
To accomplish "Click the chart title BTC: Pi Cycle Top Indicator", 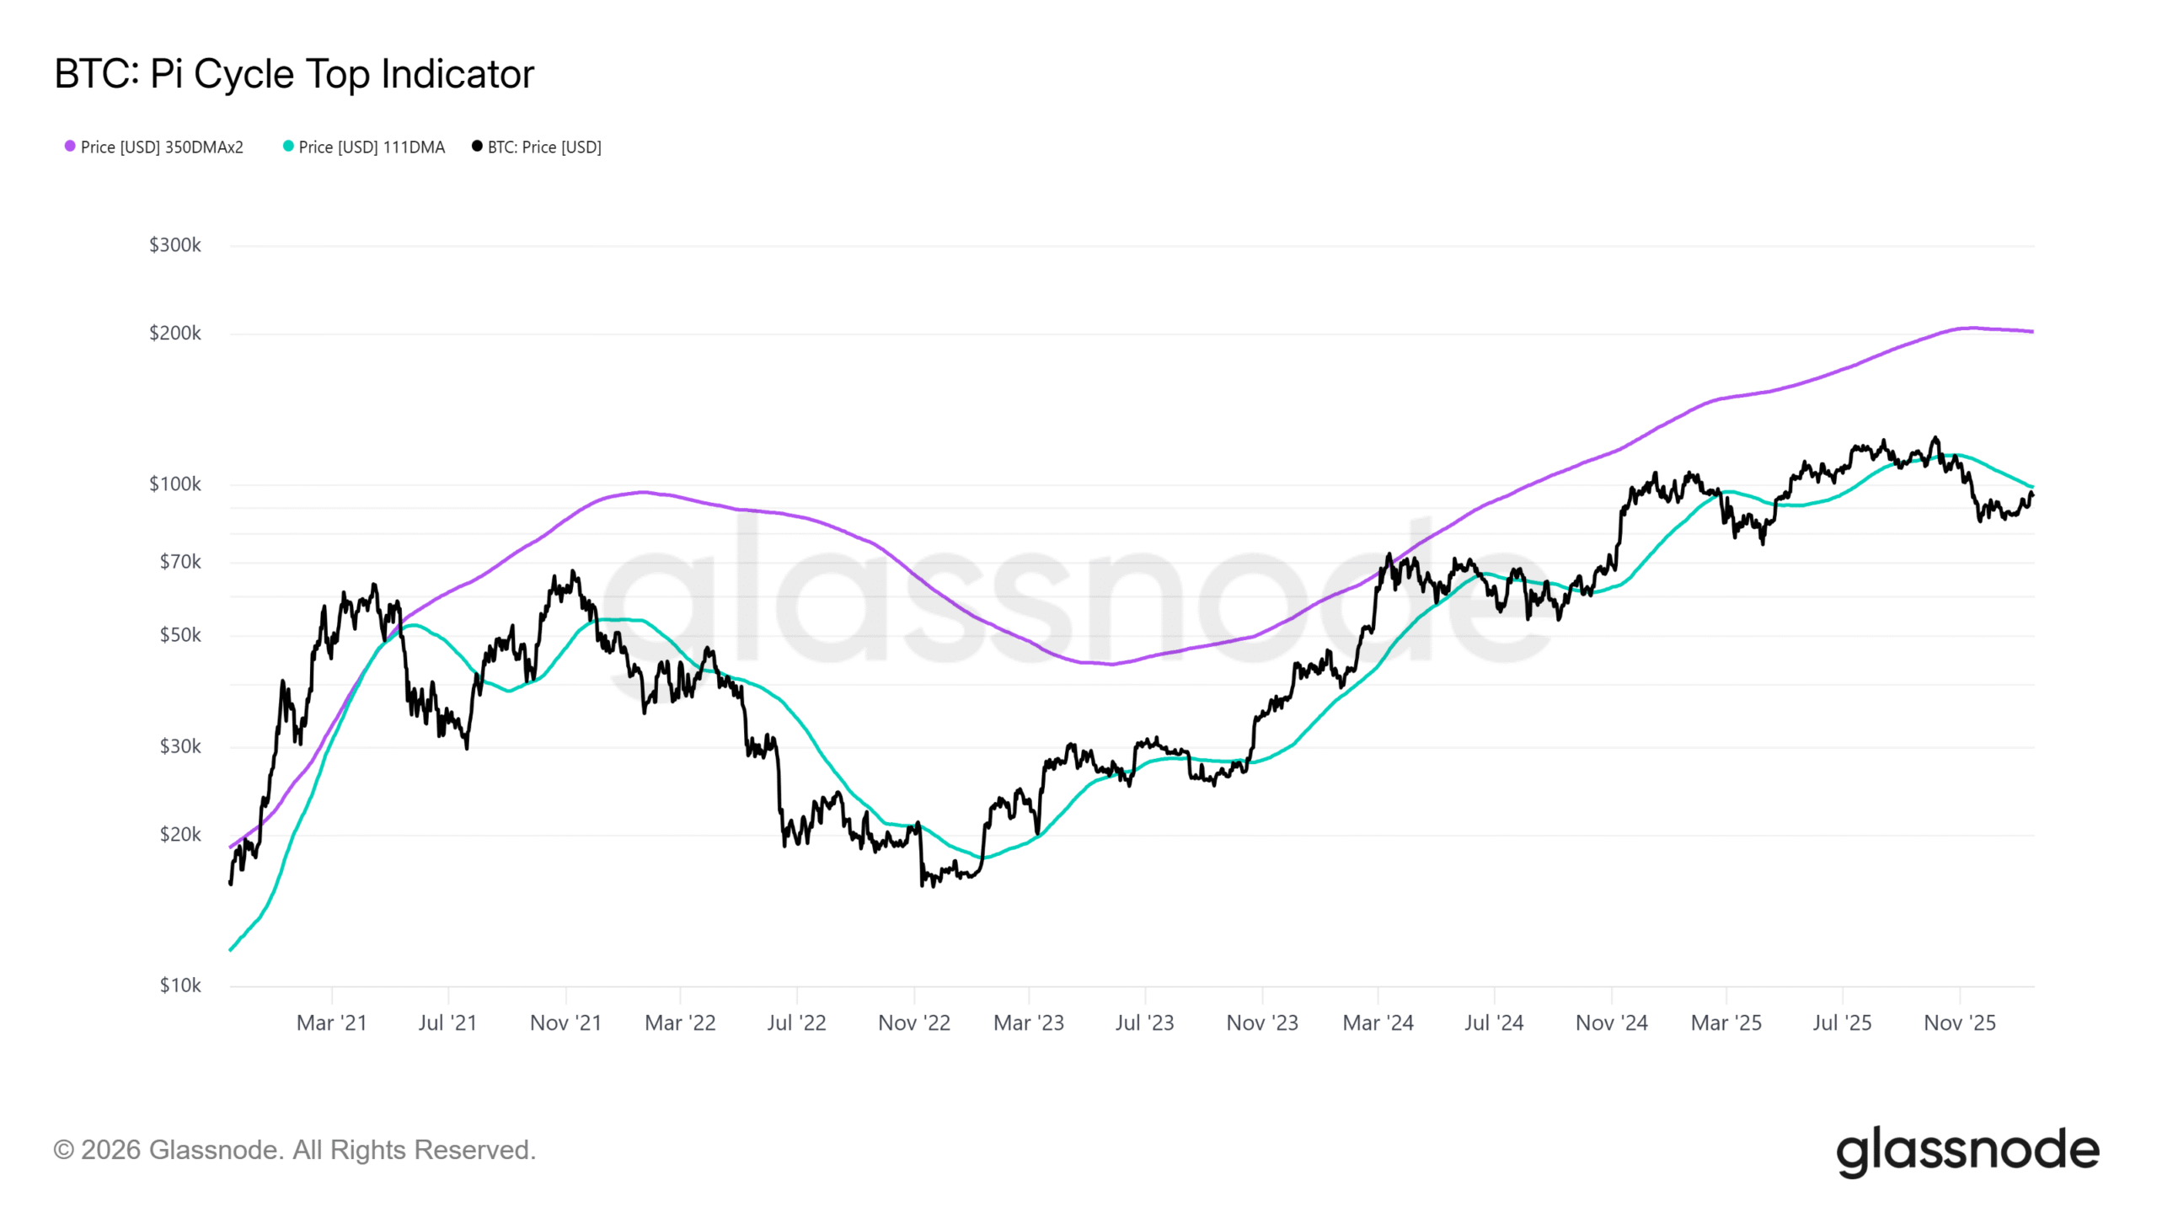I will [x=294, y=74].
